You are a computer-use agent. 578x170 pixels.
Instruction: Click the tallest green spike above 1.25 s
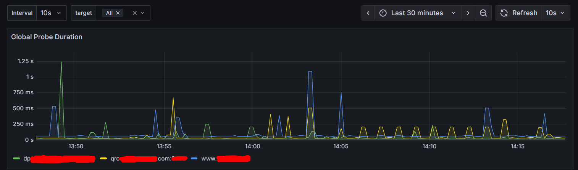[61, 62]
